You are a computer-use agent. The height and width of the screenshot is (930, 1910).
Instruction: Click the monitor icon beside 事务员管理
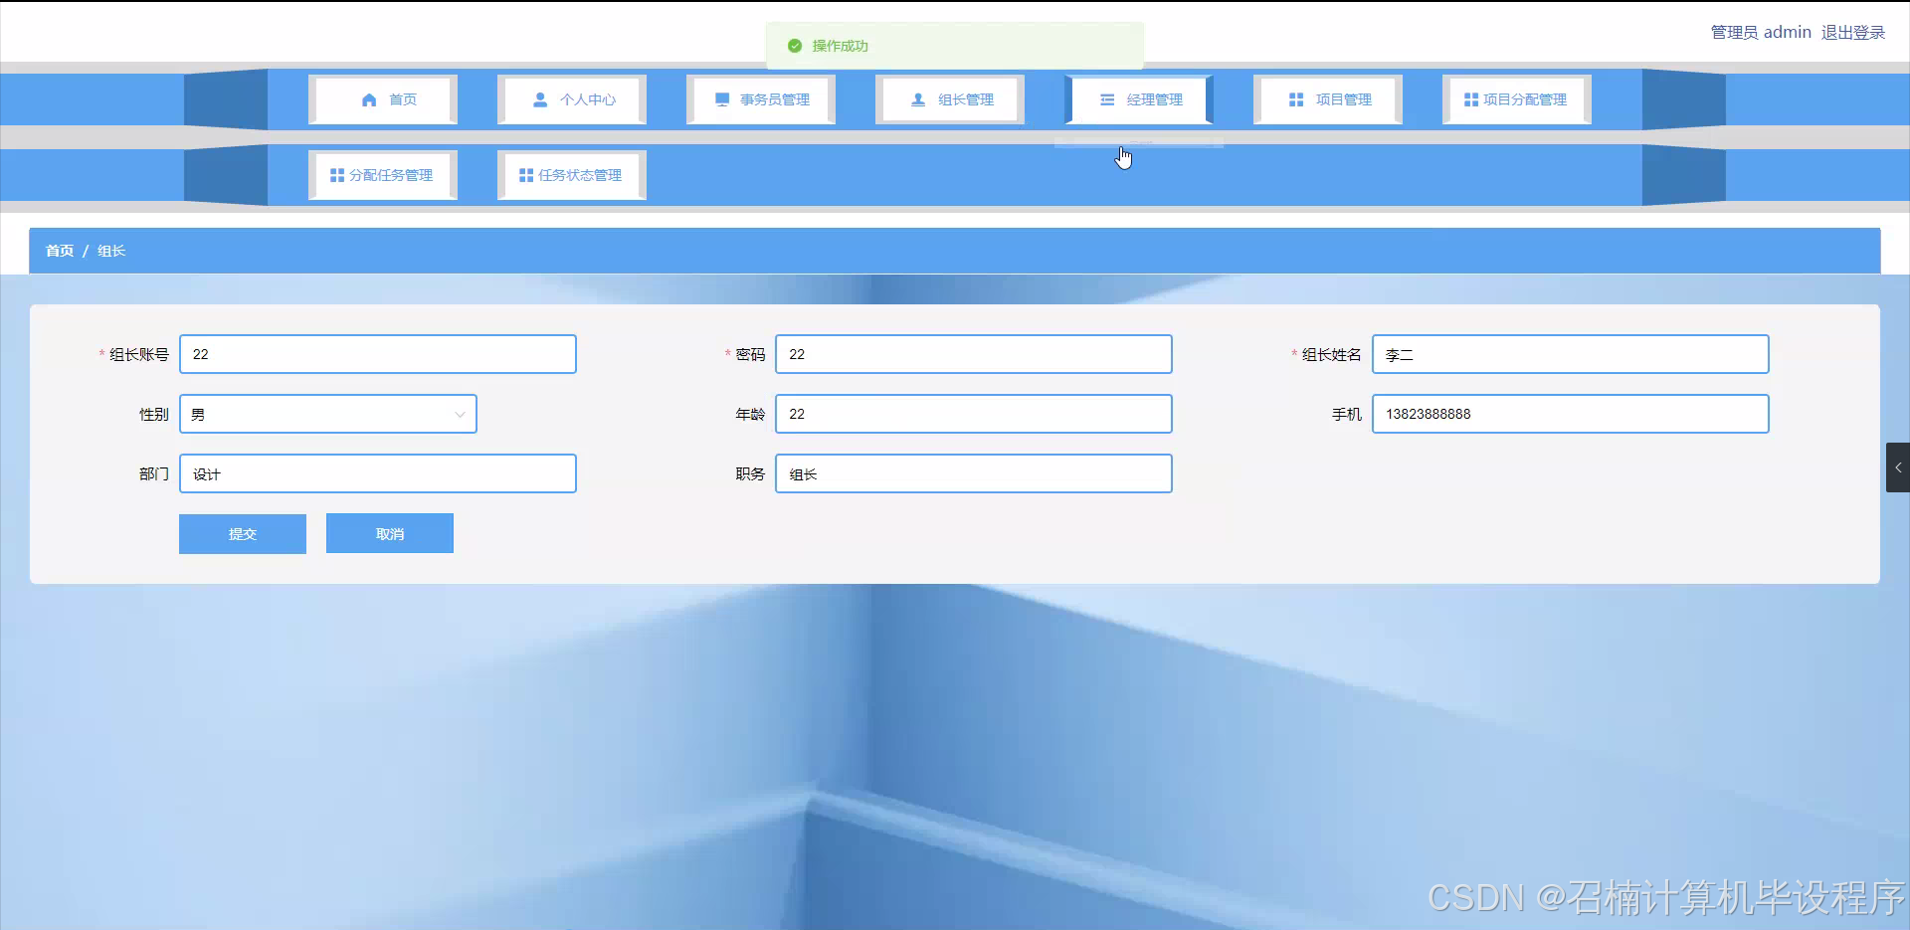click(722, 99)
